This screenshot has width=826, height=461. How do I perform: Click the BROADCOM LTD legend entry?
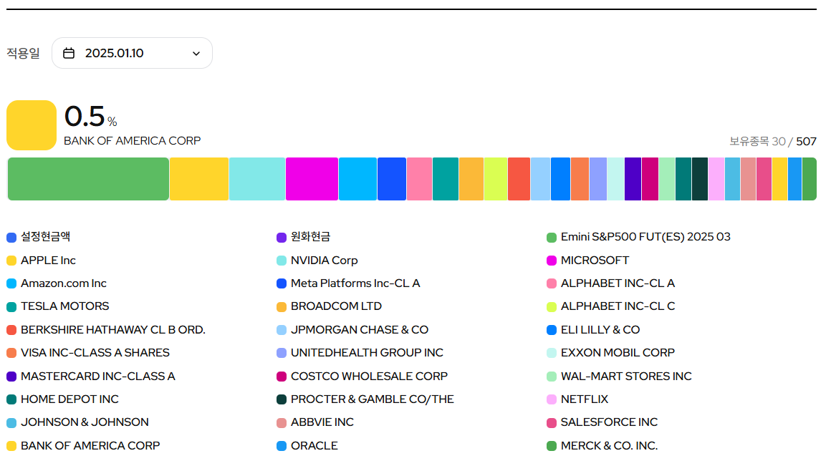330,306
